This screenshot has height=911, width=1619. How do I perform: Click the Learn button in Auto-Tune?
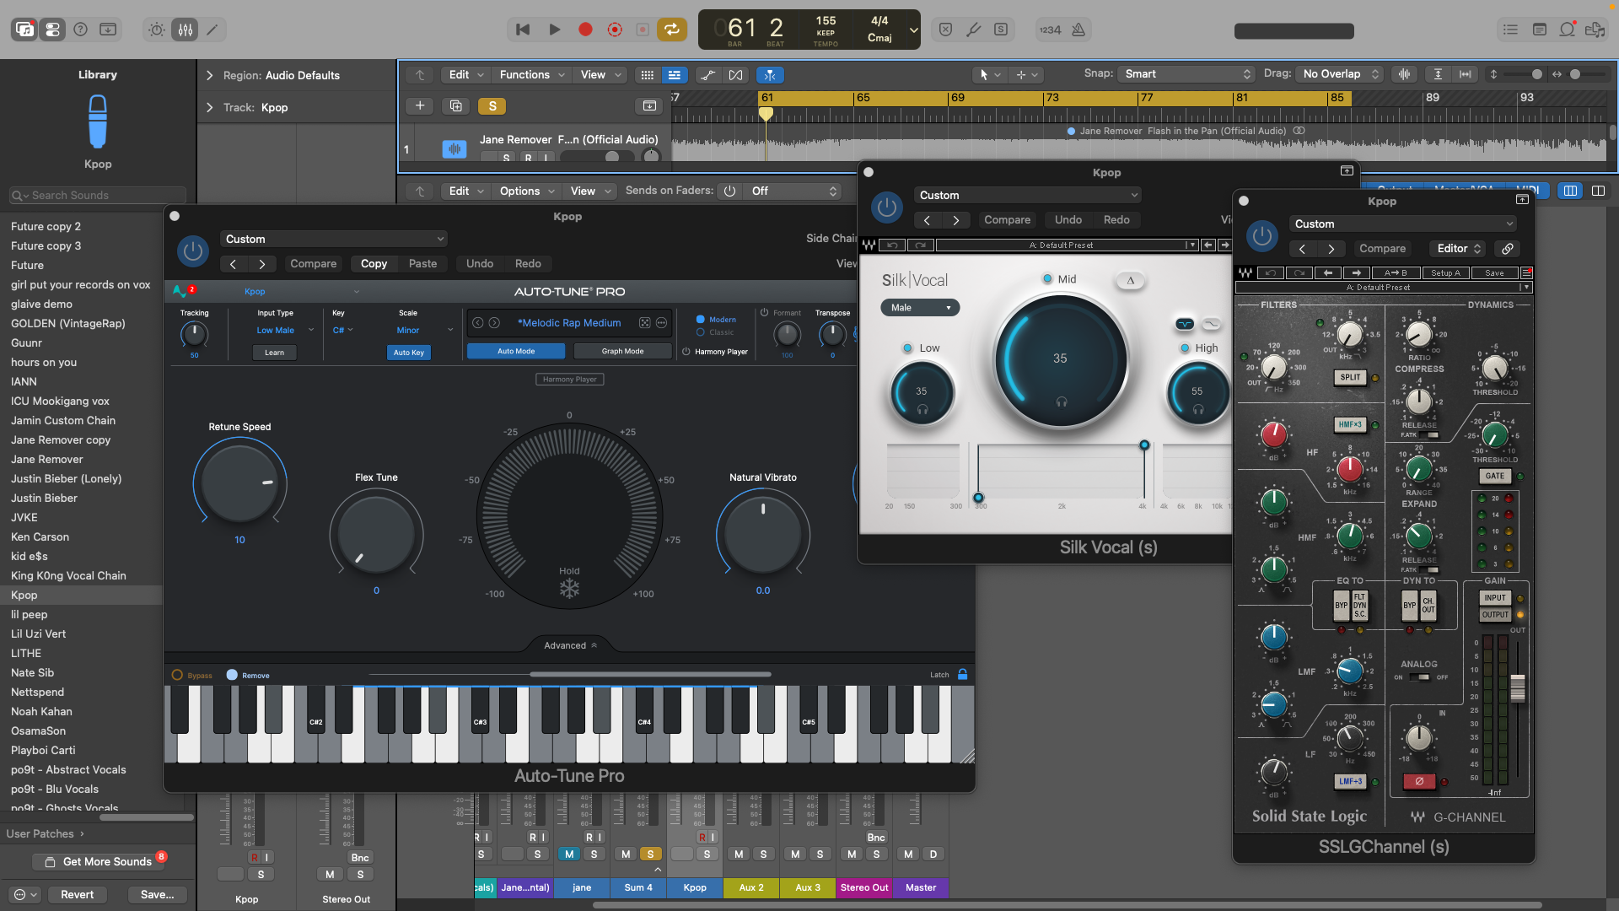[274, 353]
